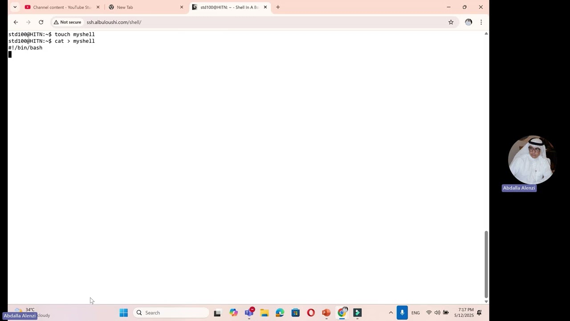This screenshot has width=570, height=321.
Task: Click the Abdalla Alenzi webcam thumbnail
Action: tap(531, 160)
